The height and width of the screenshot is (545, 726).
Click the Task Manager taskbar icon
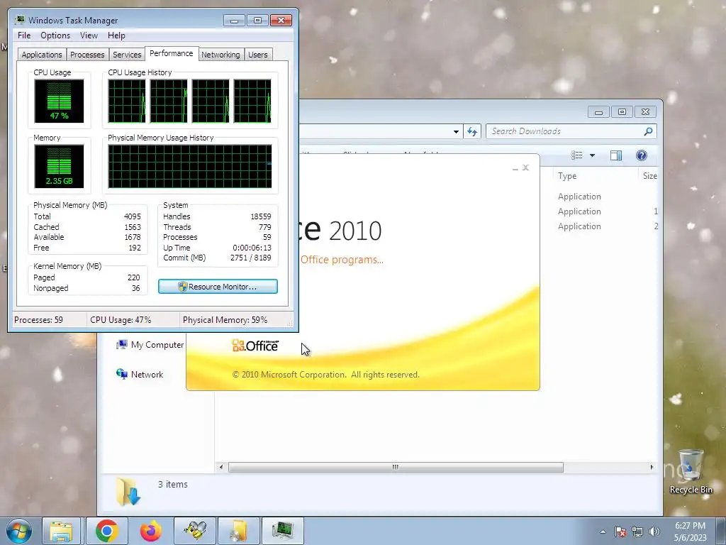point(283,531)
